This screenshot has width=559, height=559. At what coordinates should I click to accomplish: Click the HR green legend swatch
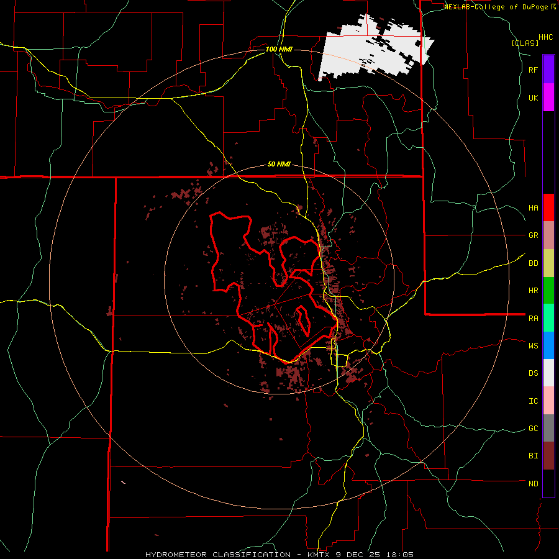click(x=548, y=291)
